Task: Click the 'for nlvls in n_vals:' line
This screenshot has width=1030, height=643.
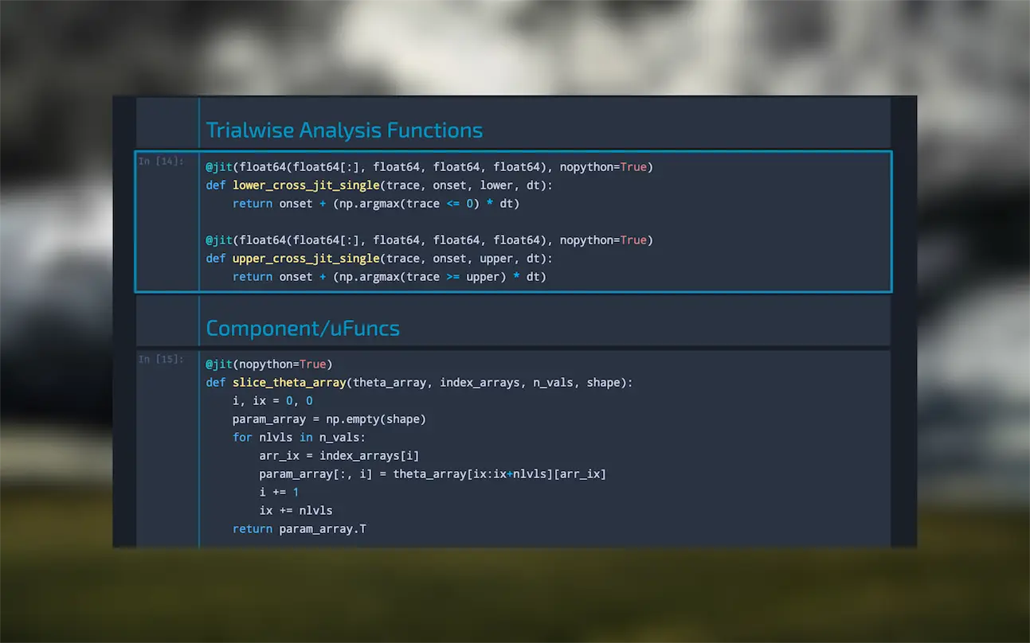Action: pos(299,438)
